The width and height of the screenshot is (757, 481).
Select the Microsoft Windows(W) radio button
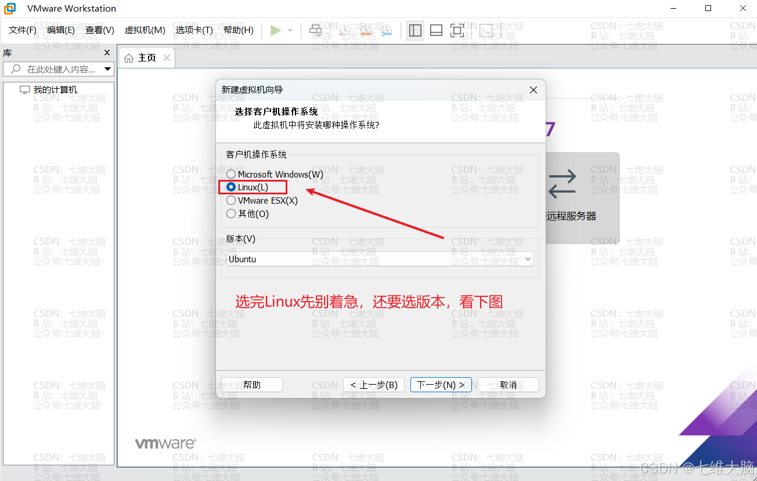click(x=231, y=174)
